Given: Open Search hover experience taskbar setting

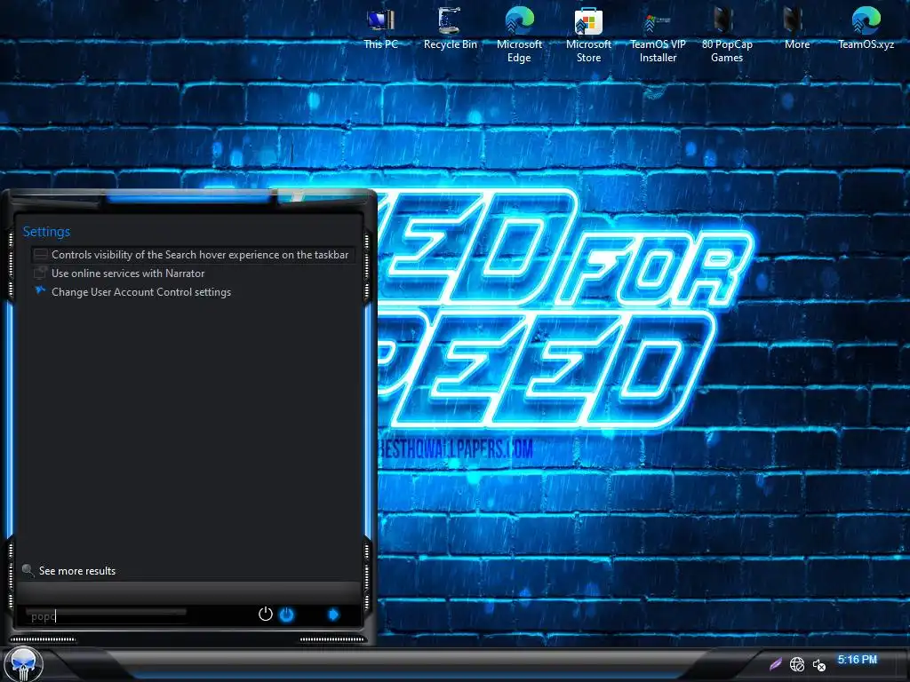Looking at the screenshot, I should point(193,255).
